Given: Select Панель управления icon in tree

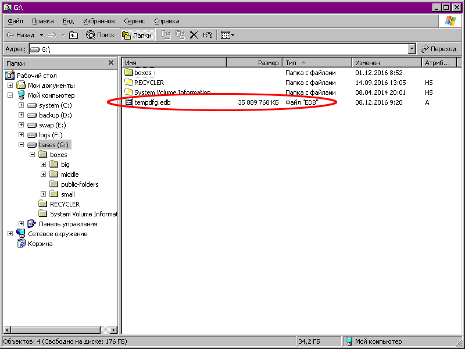Looking at the screenshot, I should (32, 224).
